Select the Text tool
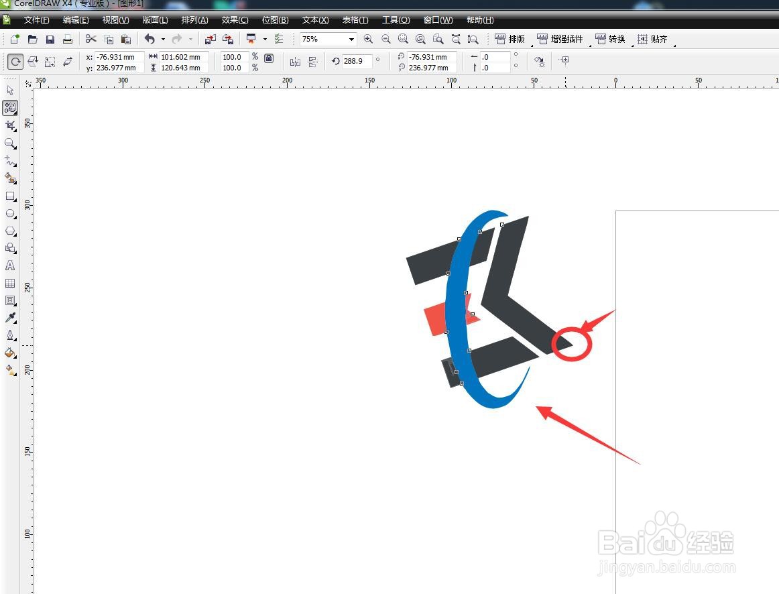Viewport: 779px width, 594px height. (10, 265)
